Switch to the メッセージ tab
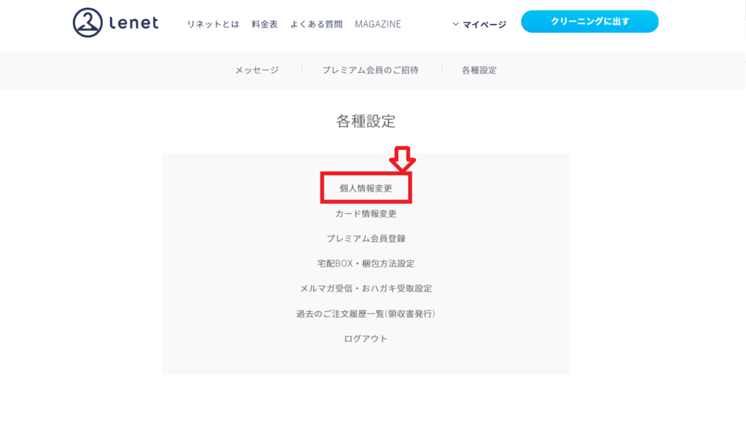 pyautogui.click(x=256, y=70)
